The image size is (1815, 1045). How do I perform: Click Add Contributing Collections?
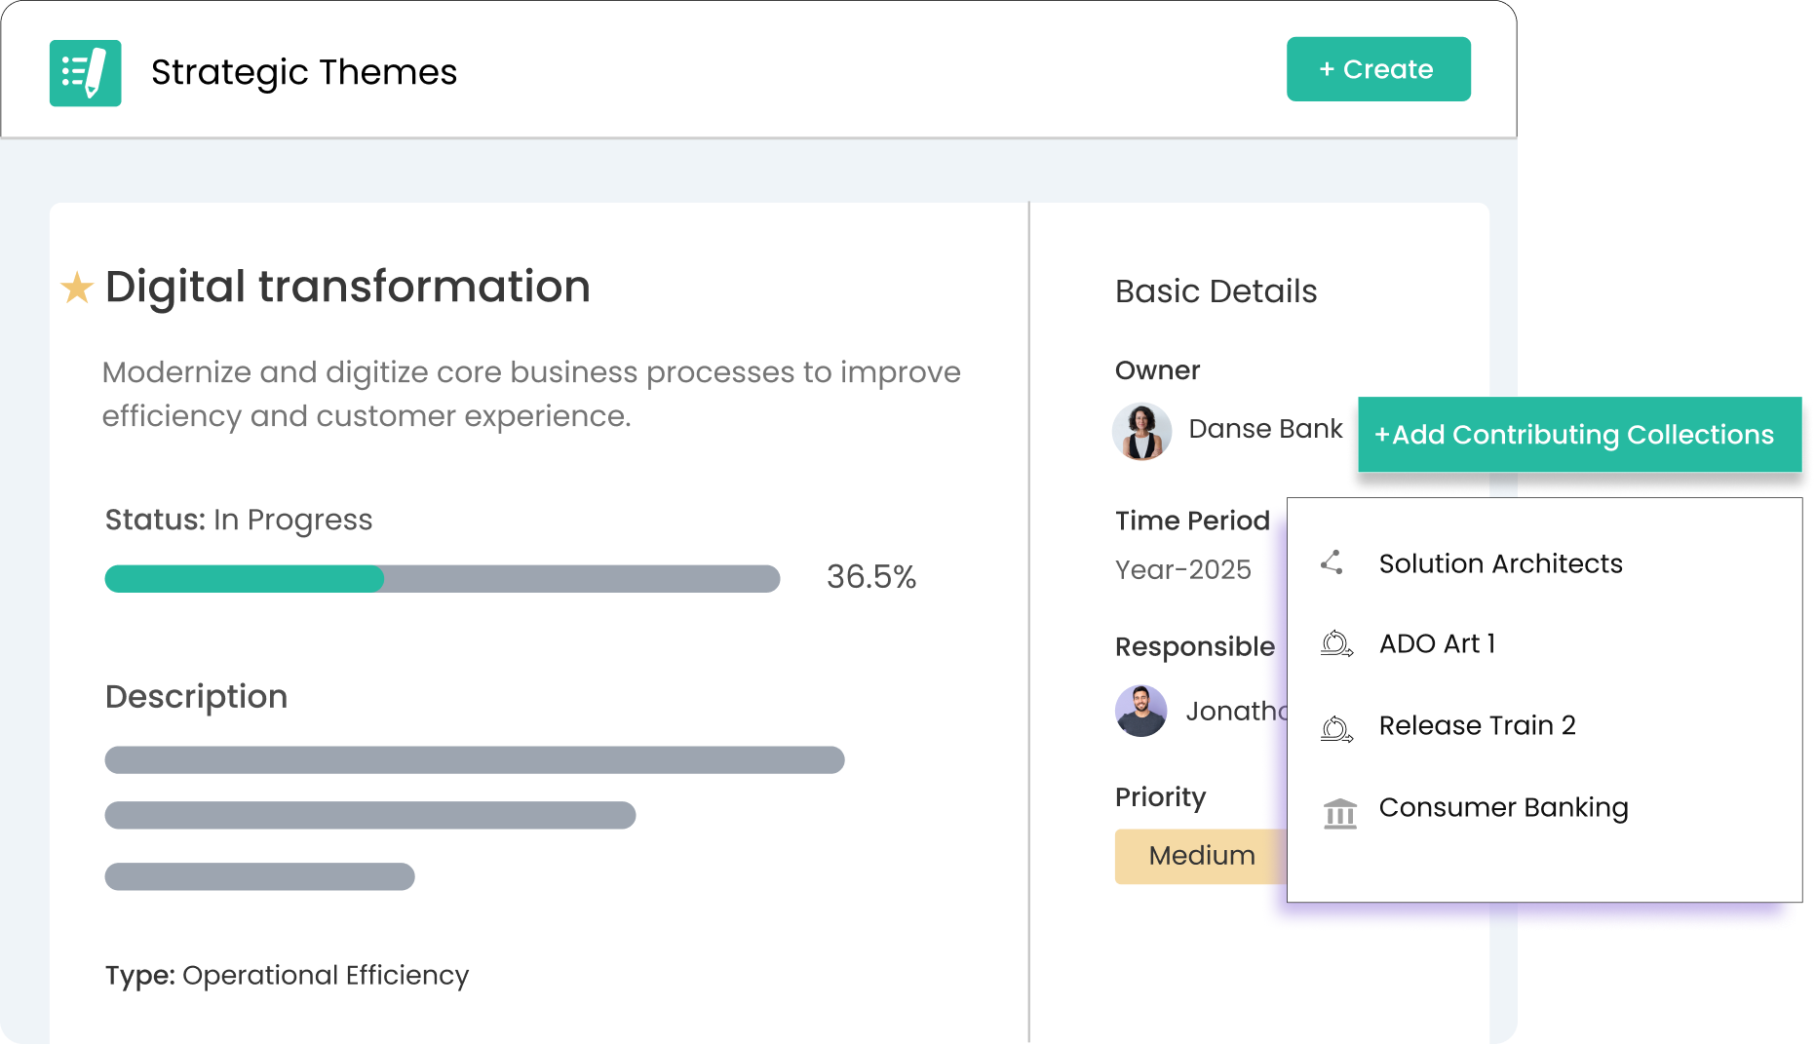(1579, 435)
